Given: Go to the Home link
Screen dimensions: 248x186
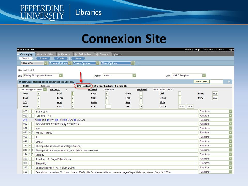Looking at the screenshot, I should (188, 50).
